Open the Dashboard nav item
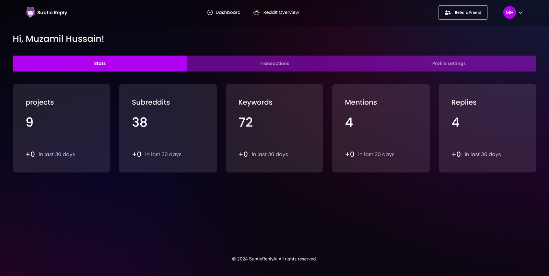This screenshot has height=276, width=549. click(x=224, y=12)
